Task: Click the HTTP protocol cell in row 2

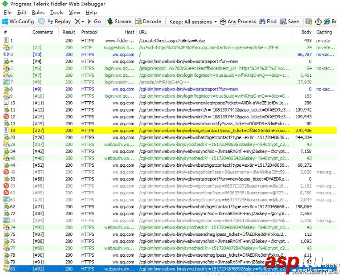Action: [x=87, y=47]
